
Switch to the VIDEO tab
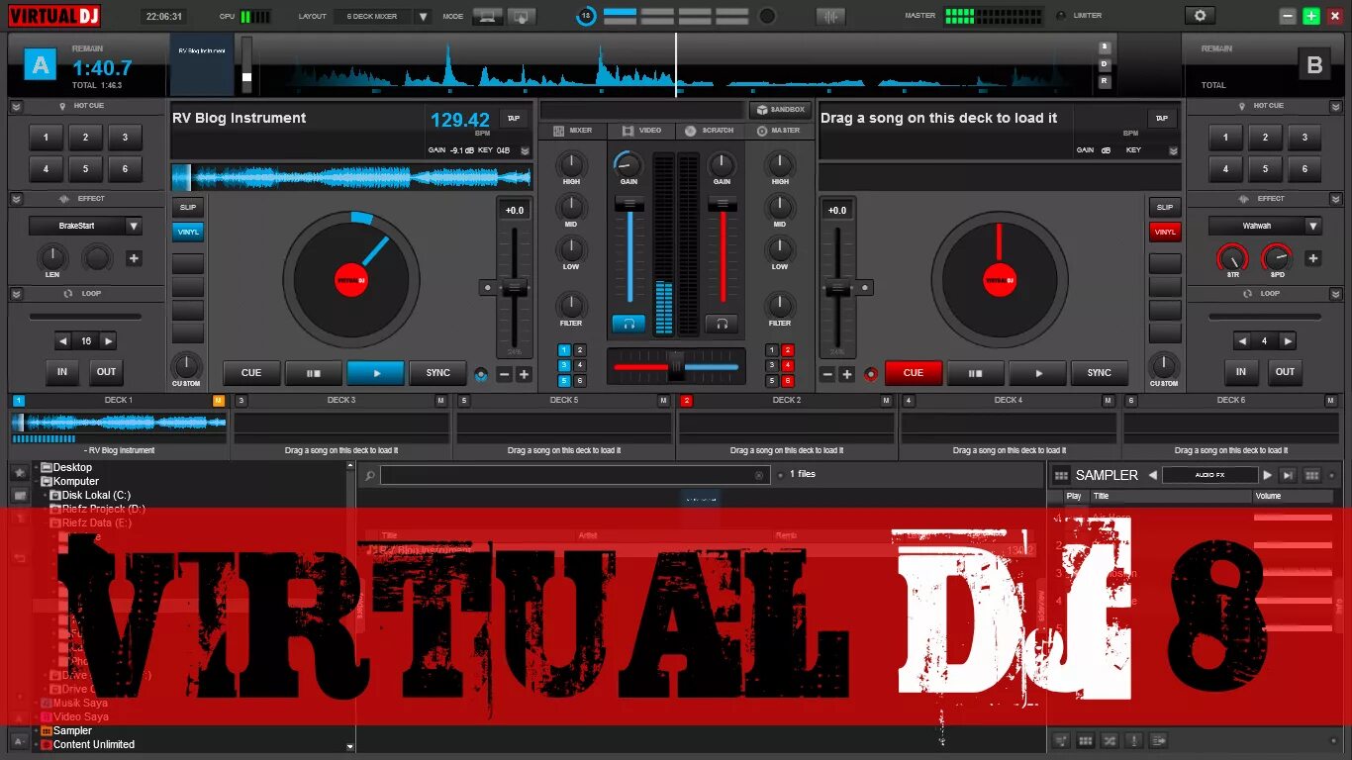pos(642,131)
